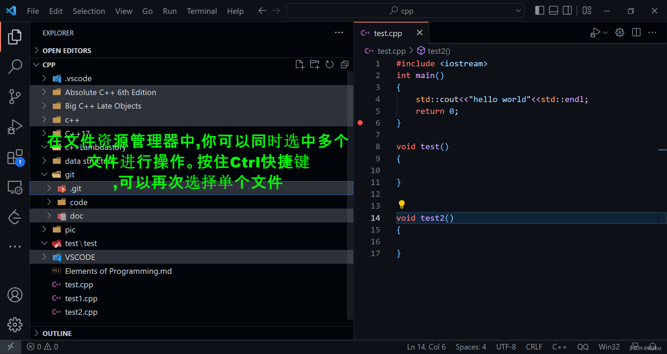This screenshot has height=354, width=667.
Task: Open the Help menu
Action: tap(235, 11)
